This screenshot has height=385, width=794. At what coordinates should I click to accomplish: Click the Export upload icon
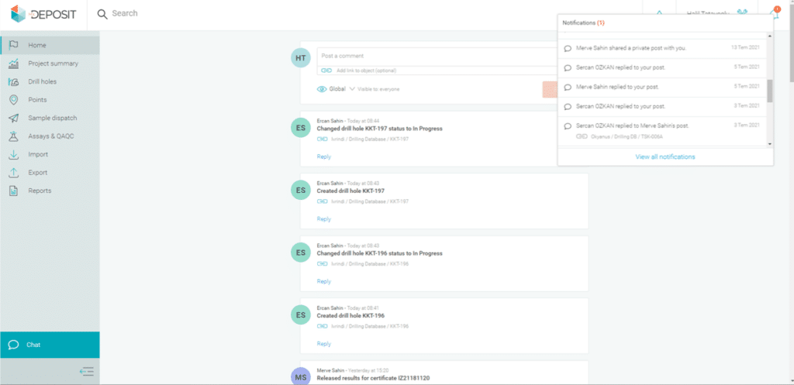pyautogui.click(x=13, y=173)
